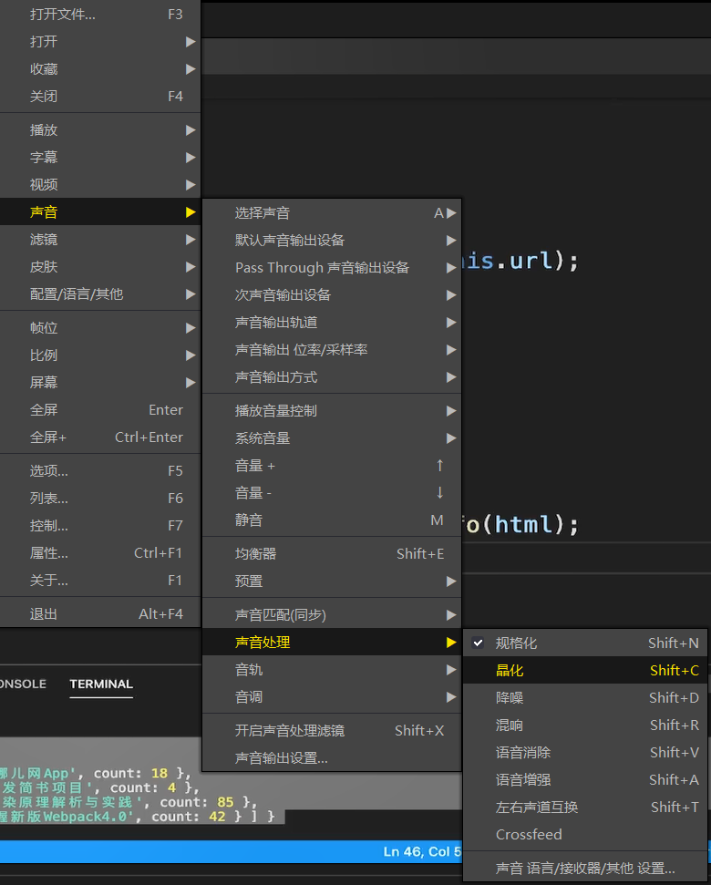Image resolution: width=711 pixels, height=885 pixels.
Task: Open 声音 语言/接收器/其他 设置...
Action: 584,868
